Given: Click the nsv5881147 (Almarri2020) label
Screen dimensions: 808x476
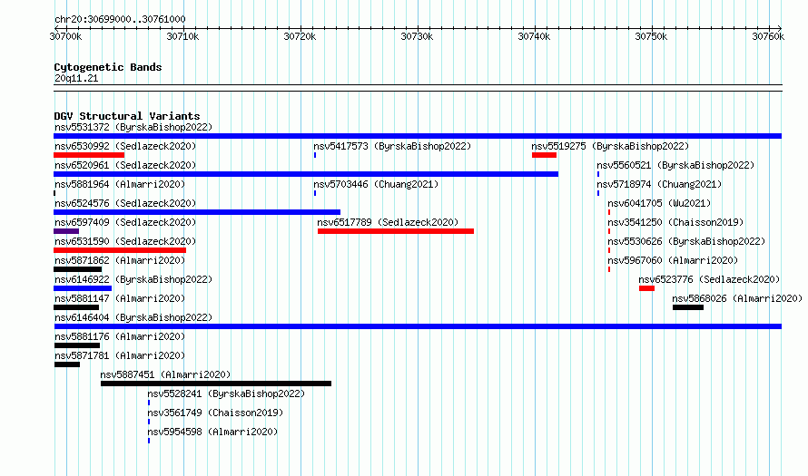Looking at the screenshot, I should [x=120, y=298].
